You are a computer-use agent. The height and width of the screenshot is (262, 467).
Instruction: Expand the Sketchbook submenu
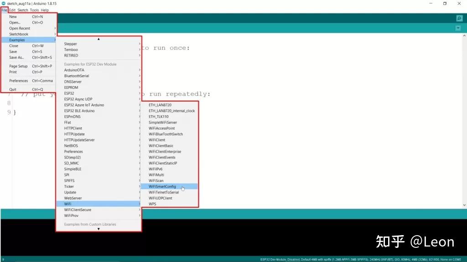[x=29, y=34]
